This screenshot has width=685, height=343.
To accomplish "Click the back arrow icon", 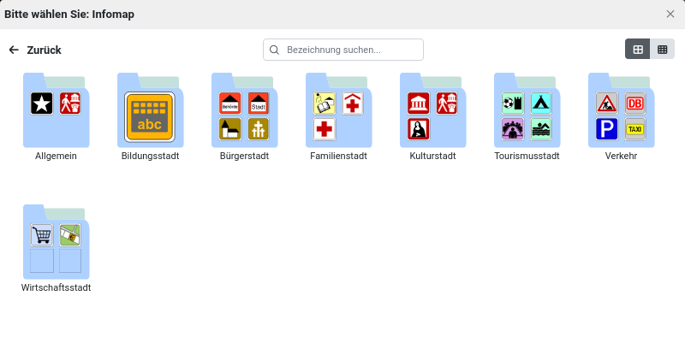I will [x=14, y=50].
